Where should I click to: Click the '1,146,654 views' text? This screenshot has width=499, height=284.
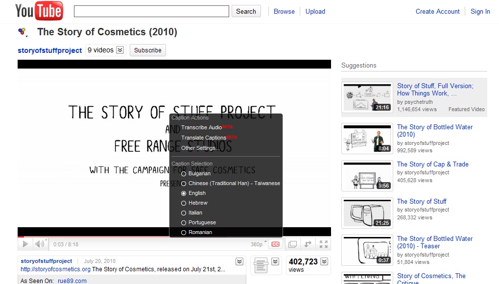coord(417,110)
